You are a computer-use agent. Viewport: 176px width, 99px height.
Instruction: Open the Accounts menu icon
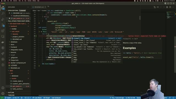(3, 88)
